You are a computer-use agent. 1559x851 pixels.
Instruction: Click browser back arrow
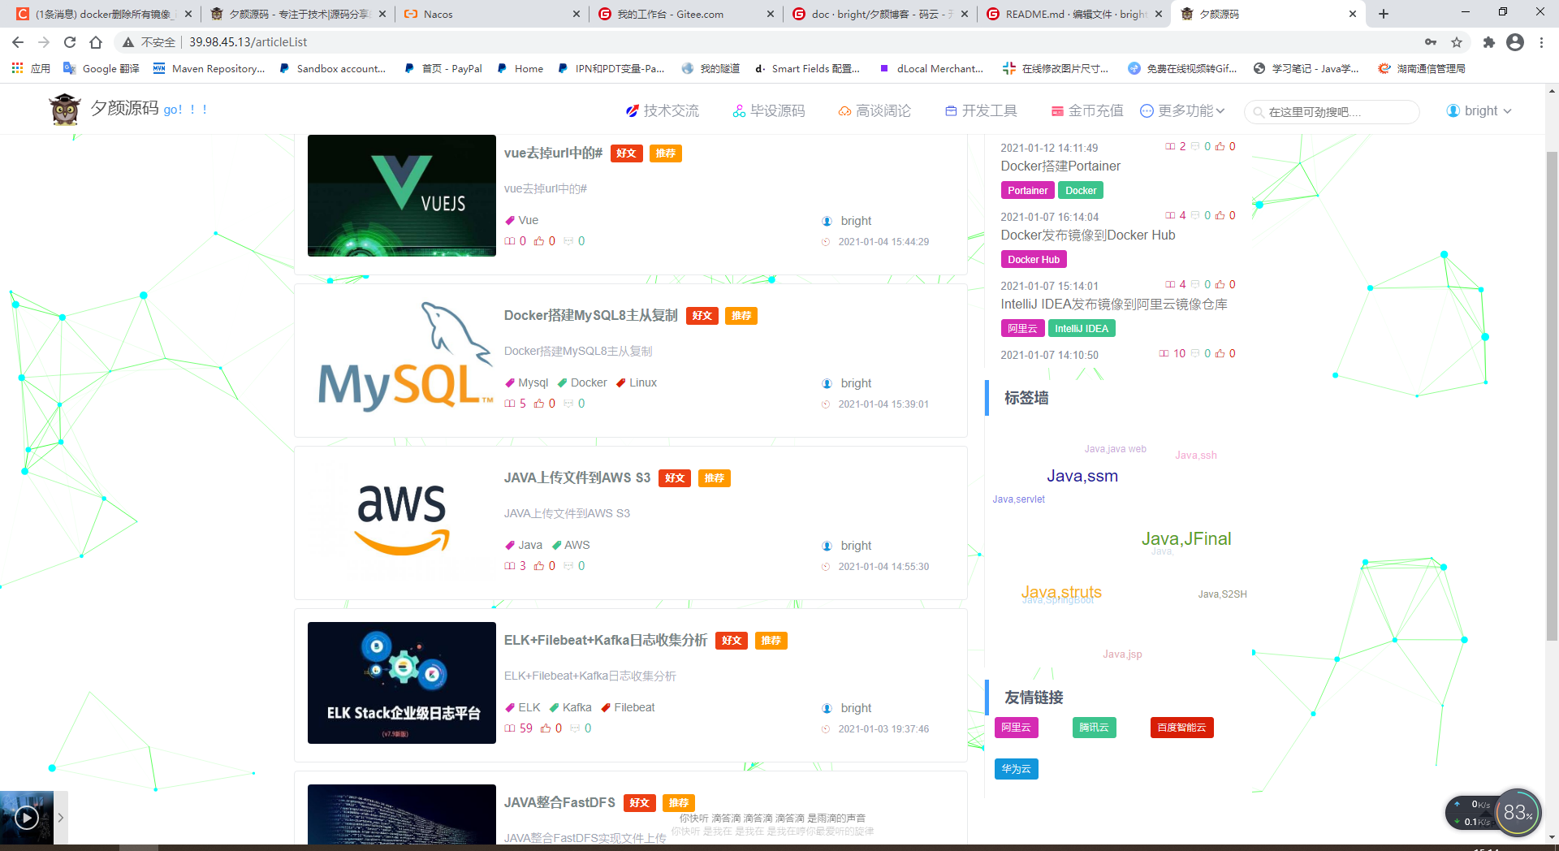point(18,42)
